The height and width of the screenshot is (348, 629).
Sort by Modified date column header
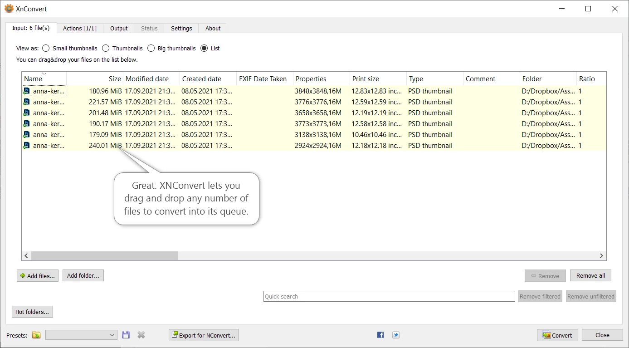pos(151,78)
